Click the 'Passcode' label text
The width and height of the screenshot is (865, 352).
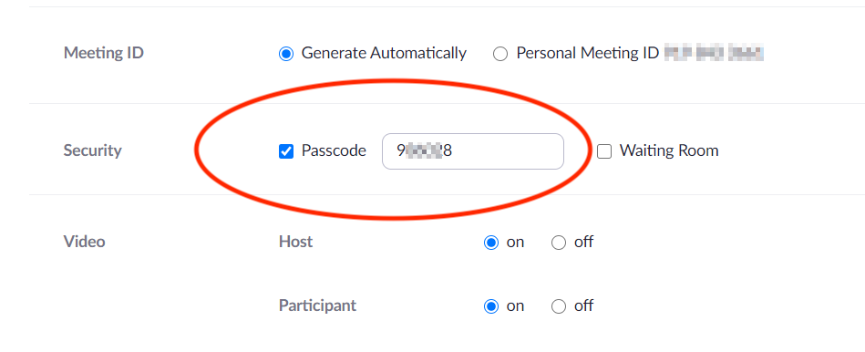pos(334,150)
